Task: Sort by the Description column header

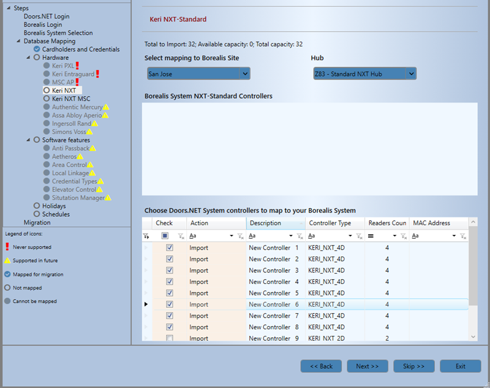Action: click(276, 223)
